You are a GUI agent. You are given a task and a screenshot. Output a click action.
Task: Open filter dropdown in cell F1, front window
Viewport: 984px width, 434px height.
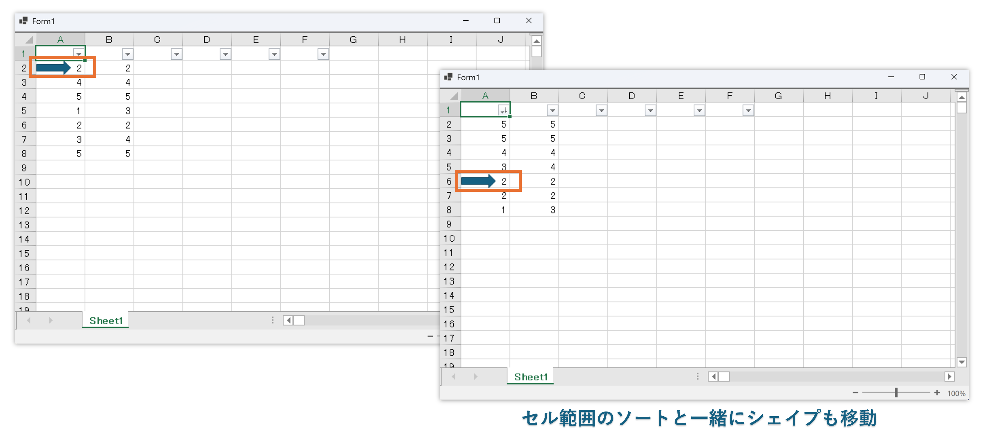tap(748, 110)
